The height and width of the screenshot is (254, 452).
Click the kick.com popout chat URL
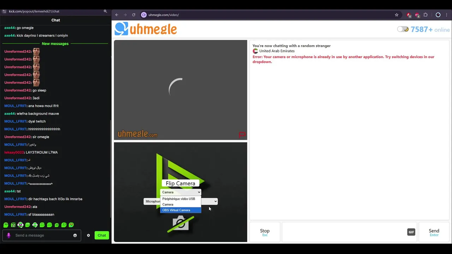34,11
